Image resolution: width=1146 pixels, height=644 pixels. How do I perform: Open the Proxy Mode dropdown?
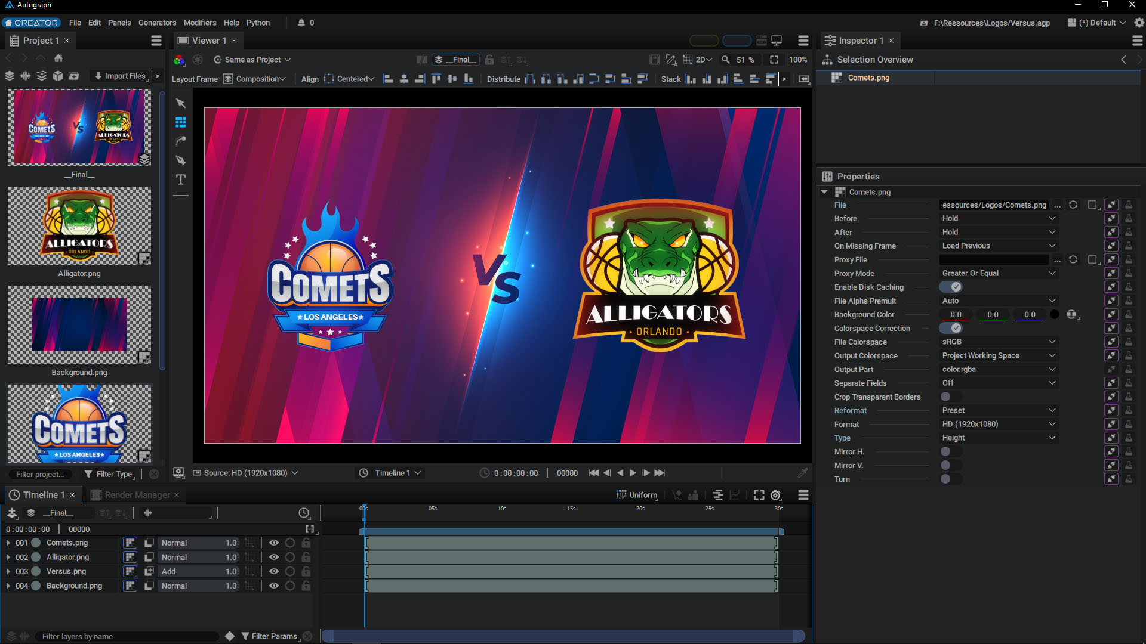coord(999,273)
